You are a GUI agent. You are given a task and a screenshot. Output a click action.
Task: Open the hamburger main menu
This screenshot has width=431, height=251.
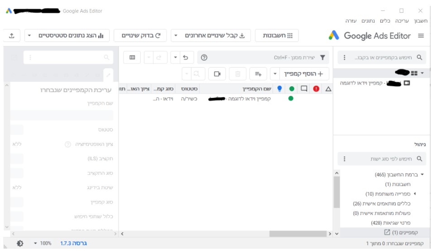click(421, 36)
